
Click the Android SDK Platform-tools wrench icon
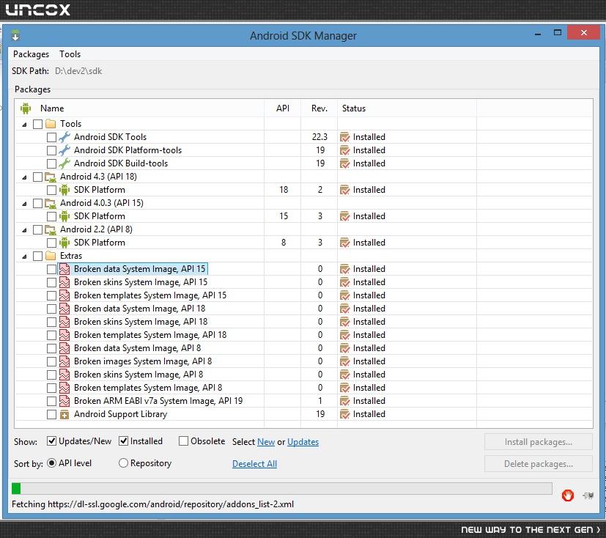tap(64, 150)
